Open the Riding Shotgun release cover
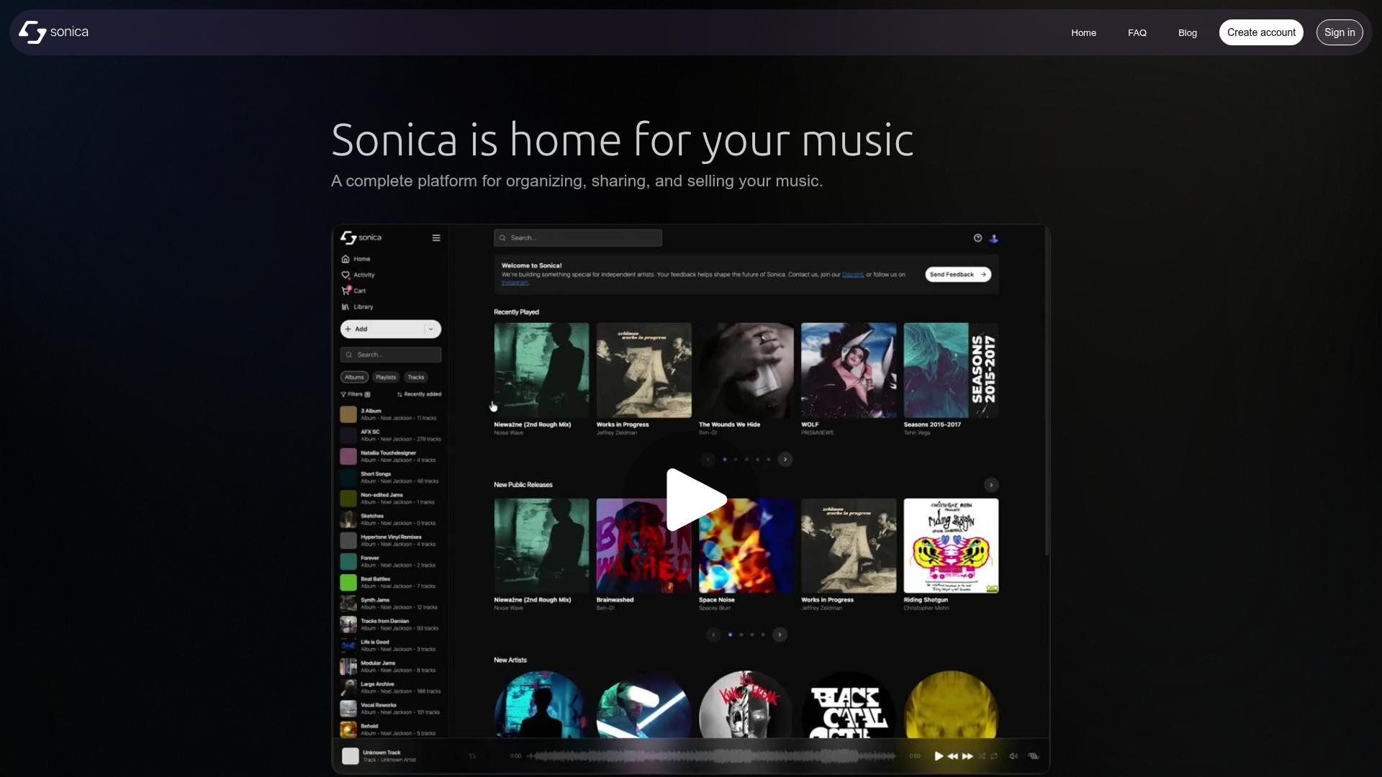 click(951, 546)
